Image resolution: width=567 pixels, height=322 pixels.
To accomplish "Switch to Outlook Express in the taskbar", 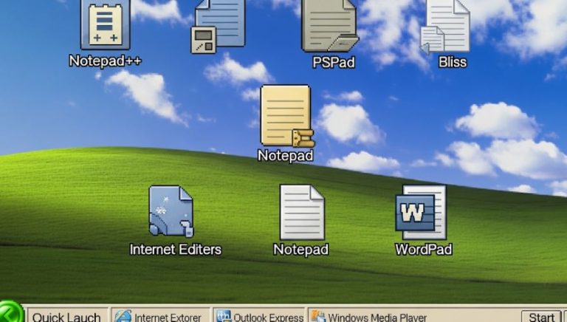I will pos(259,315).
